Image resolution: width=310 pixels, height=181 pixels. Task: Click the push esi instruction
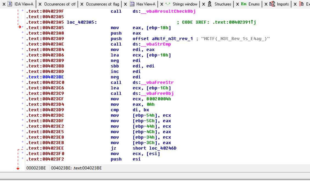pos(126,159)
